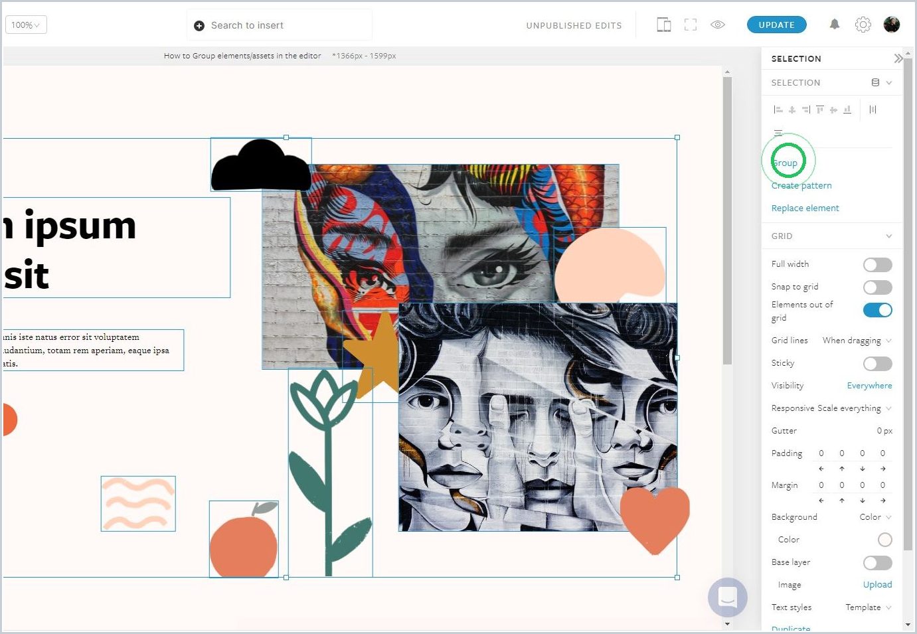Screen dimensions: 917x634
Task: Align selected elements to the right edge
Action: point(806,110)
